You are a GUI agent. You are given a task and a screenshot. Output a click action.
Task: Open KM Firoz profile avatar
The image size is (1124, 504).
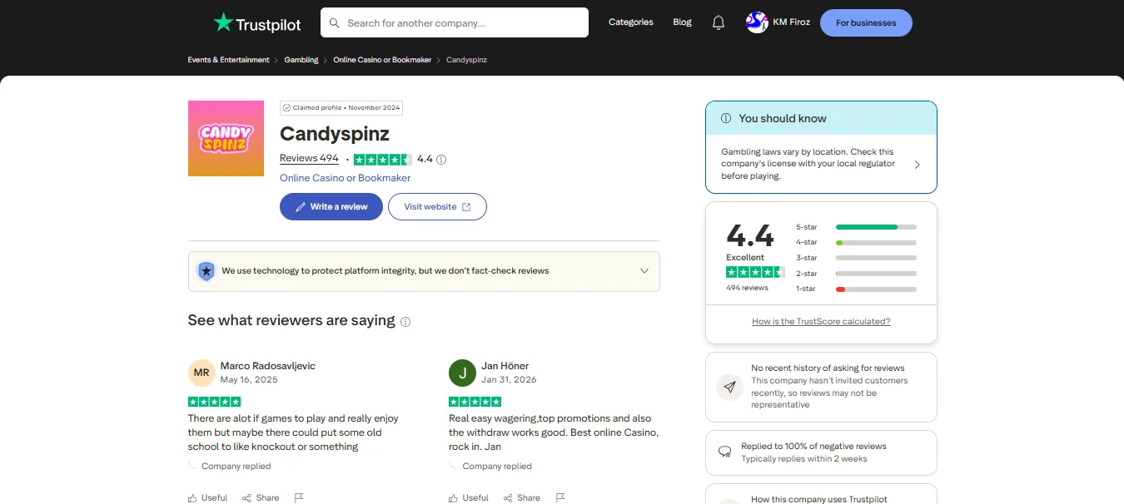[x=757, y=23]
